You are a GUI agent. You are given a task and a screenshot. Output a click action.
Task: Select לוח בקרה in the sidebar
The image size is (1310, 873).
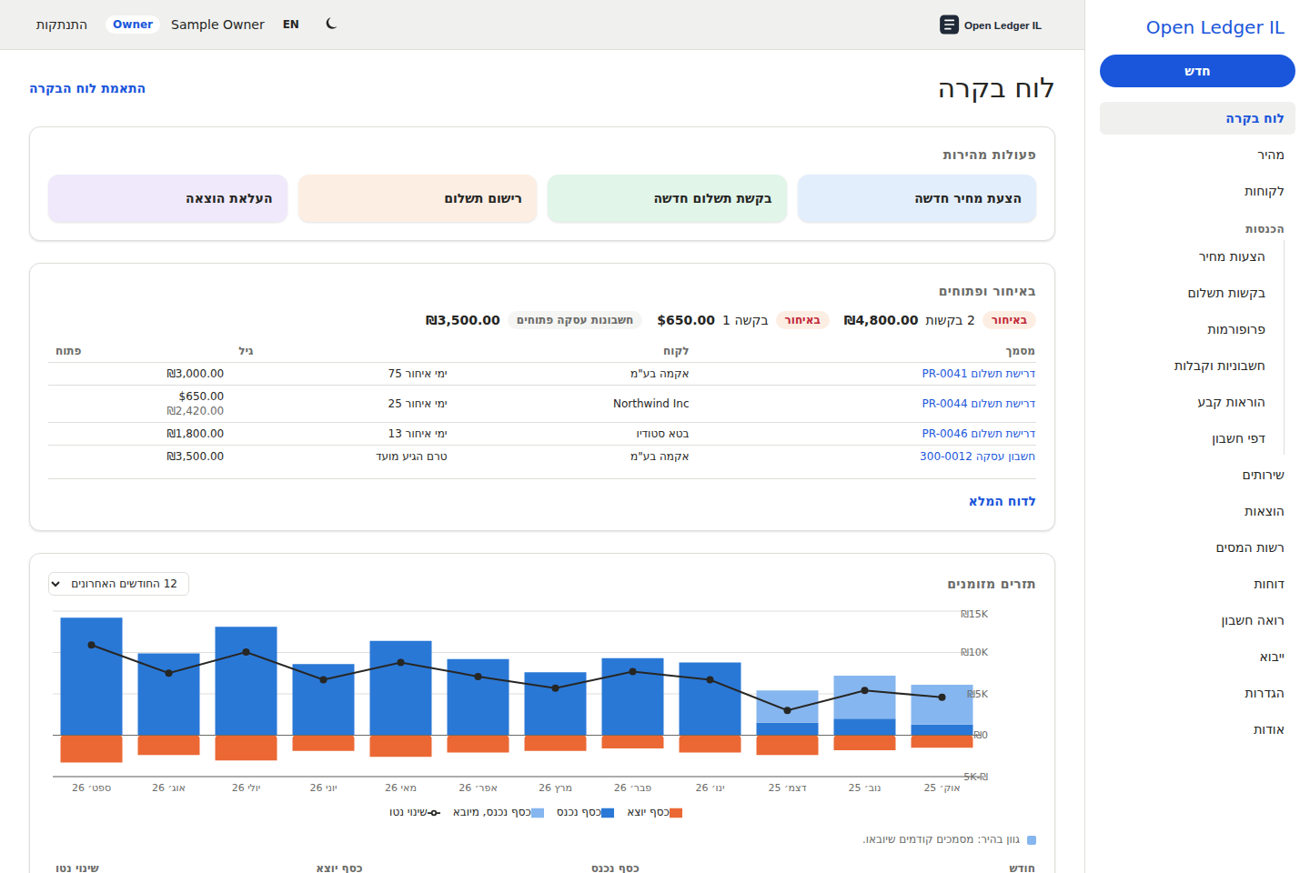(x=1197, y=118)
